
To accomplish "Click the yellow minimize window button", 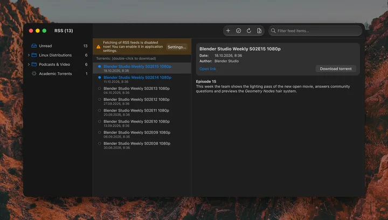I will pos(38,31).
